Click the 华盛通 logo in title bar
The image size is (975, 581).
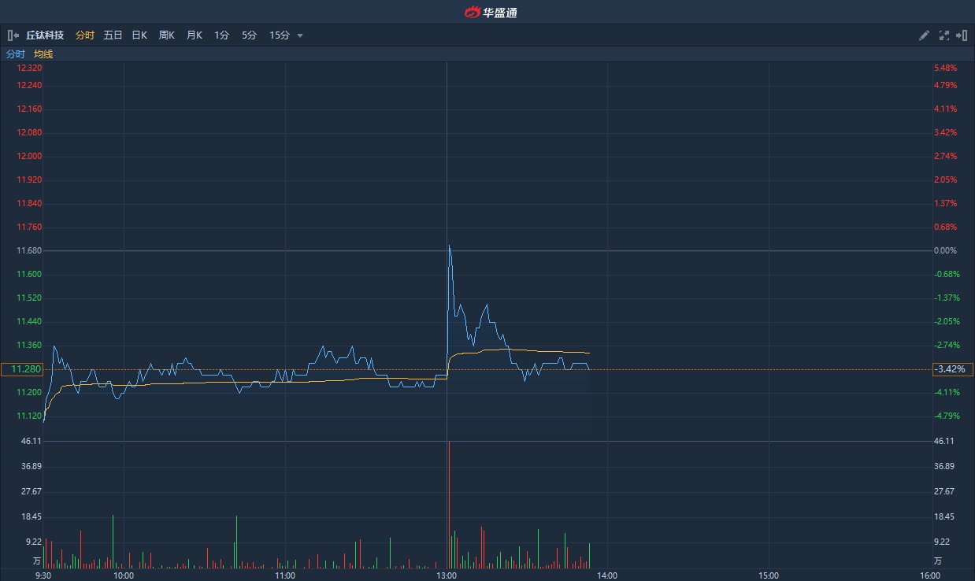pos(490,12)
